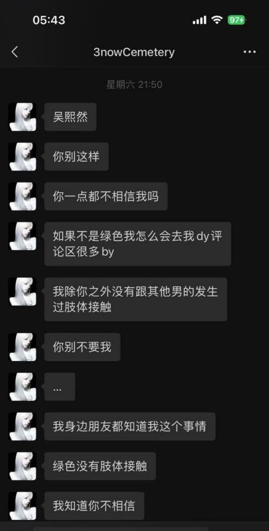
Task: Tap the battery indicator in status bar
Action: [237, 20]
